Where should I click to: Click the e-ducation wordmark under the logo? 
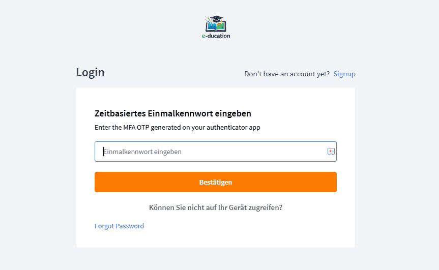tap(216, 36)
